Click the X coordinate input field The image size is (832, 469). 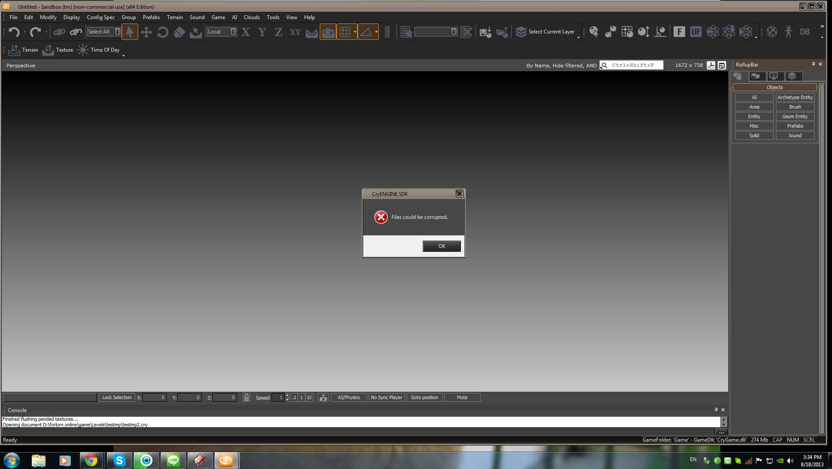tap(154, 397)
